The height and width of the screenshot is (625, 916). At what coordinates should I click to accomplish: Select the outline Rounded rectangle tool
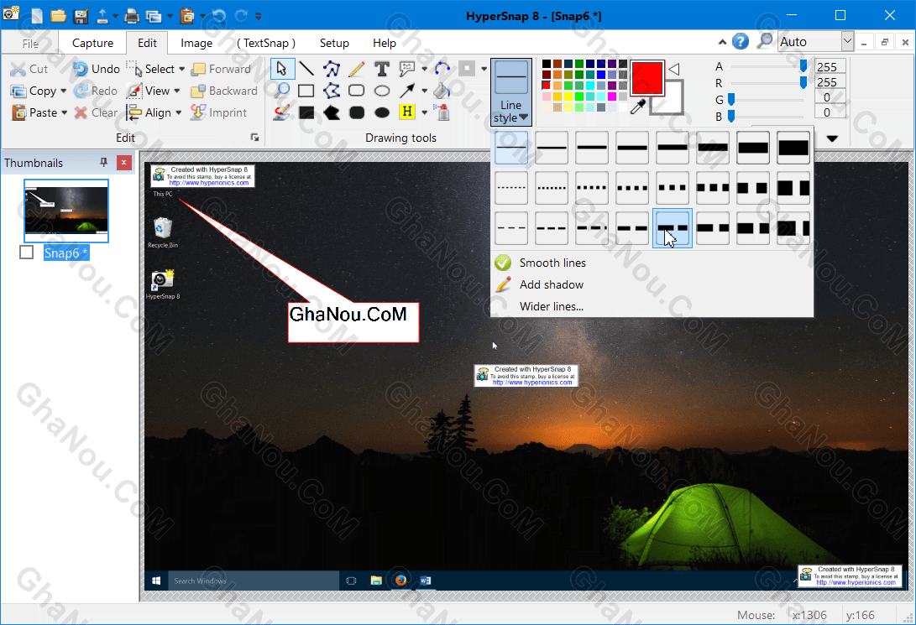356,91
